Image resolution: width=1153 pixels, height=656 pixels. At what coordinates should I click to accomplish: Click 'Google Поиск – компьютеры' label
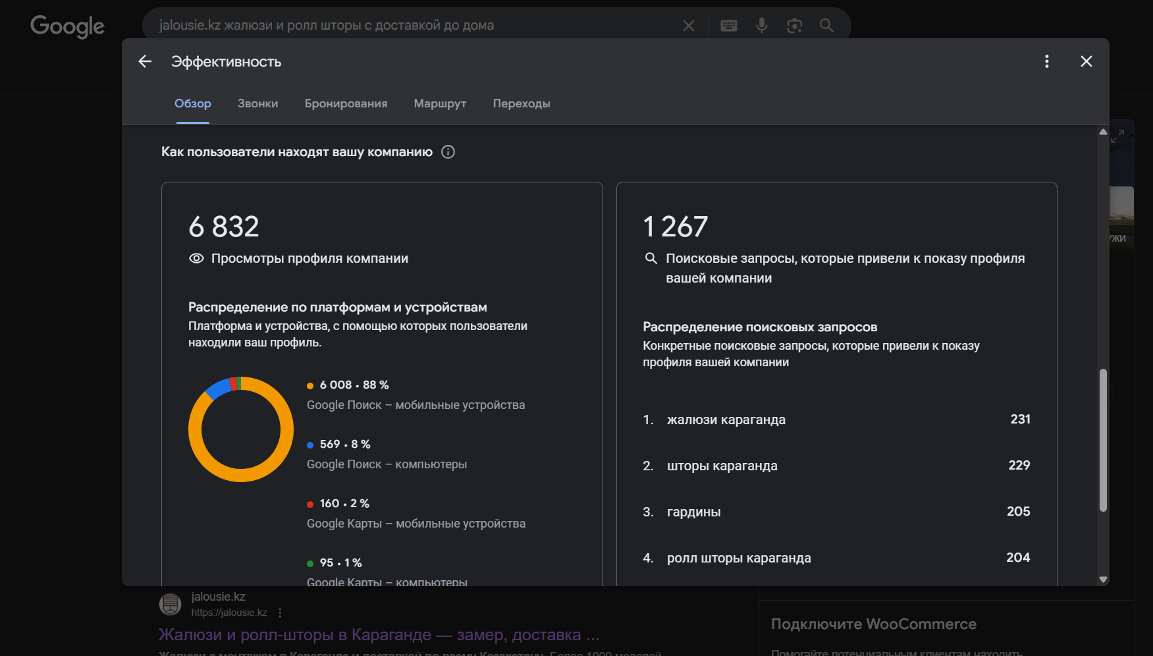click(387, 464)
